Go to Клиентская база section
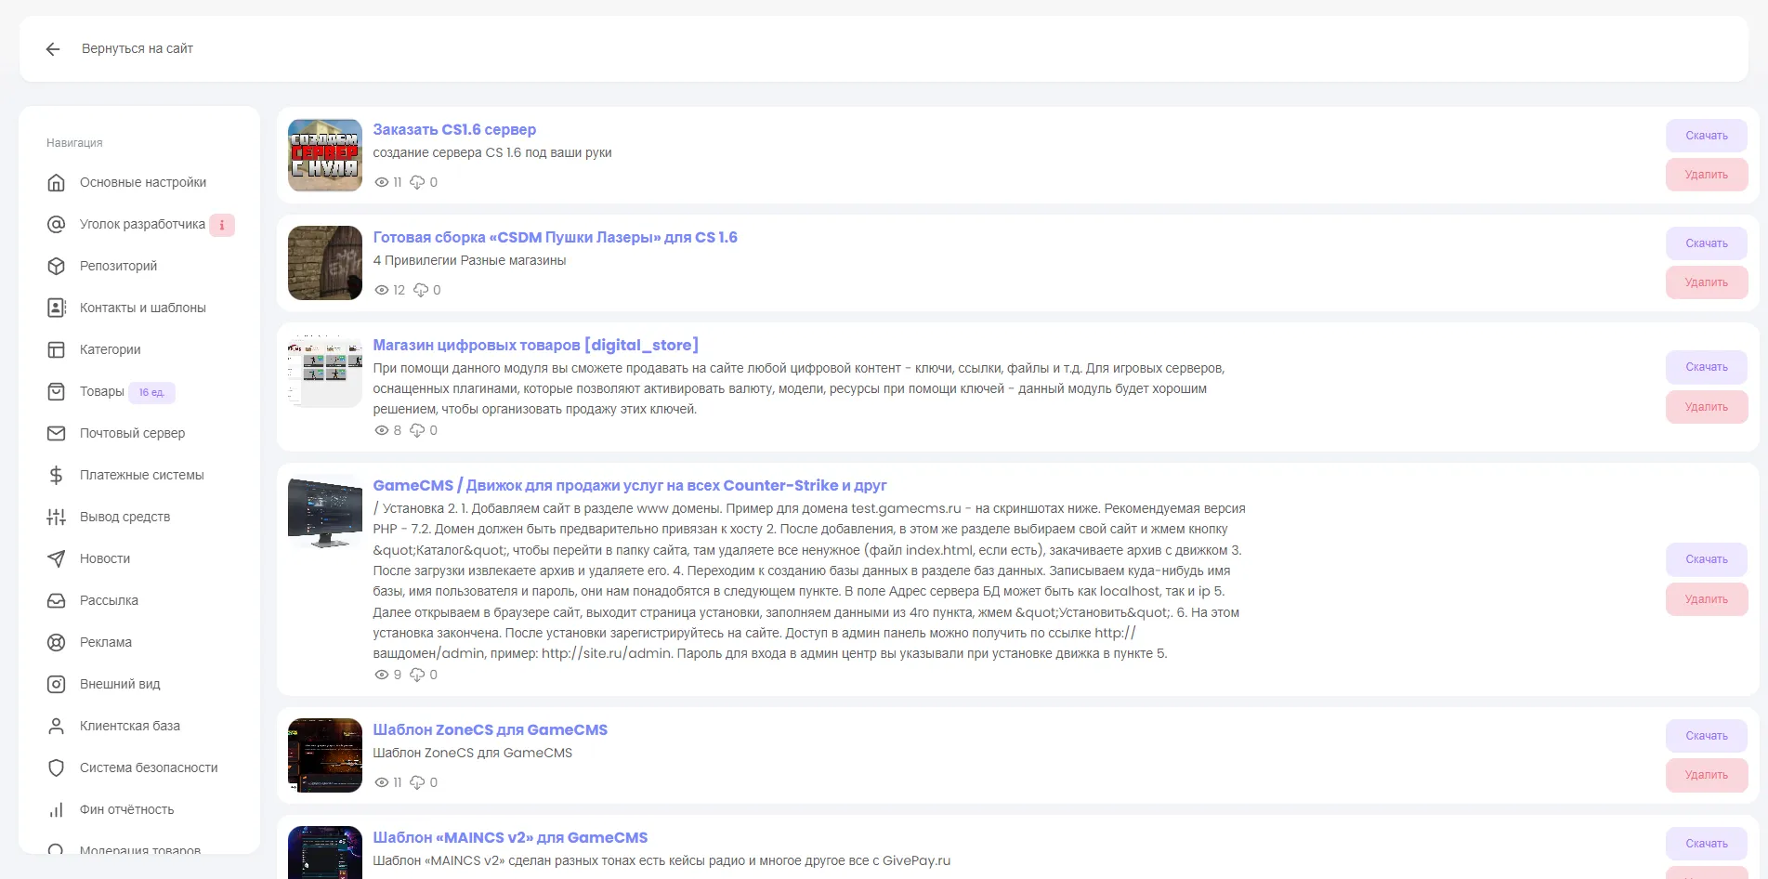 (130, 727)
